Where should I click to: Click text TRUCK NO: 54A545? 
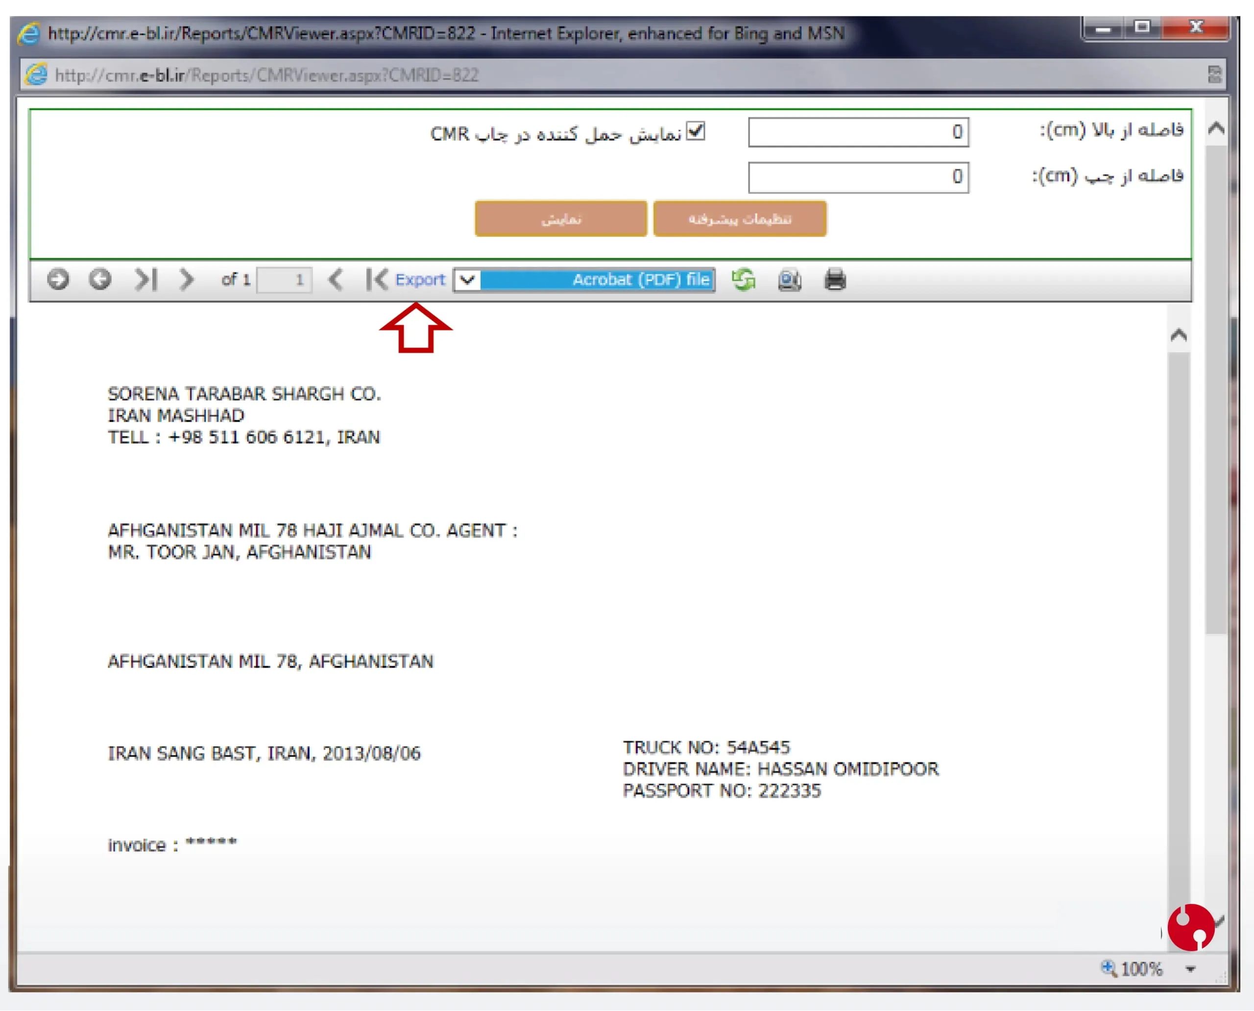706,747
